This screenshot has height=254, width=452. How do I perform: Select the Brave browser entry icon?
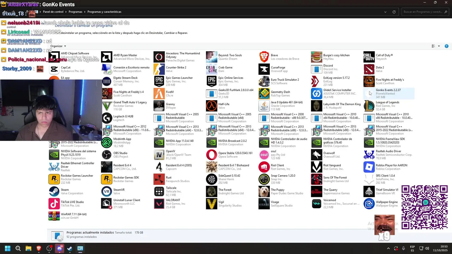pos(264,57)
